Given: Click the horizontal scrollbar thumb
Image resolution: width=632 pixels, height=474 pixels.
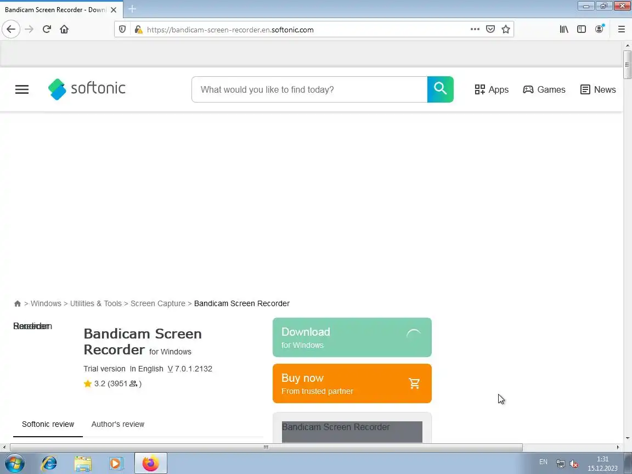Looking at the screenshot, I should click(x=266, y=447).
